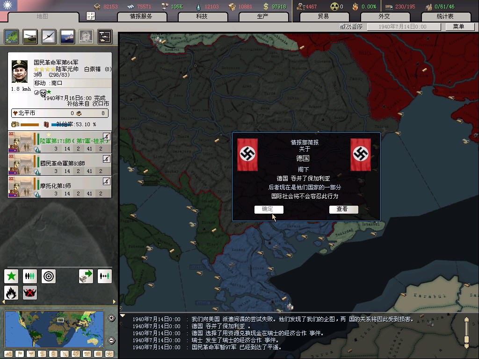Zoom in the minimap with plus button
Viewport: 479px width, 359px height.
click(111, 318)
